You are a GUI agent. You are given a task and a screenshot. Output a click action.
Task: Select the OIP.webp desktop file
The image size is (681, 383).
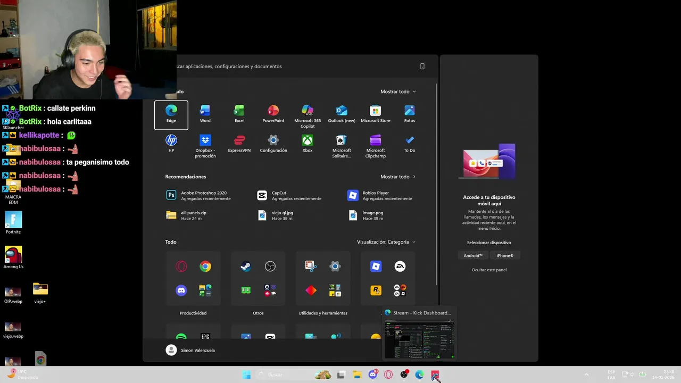13,295
